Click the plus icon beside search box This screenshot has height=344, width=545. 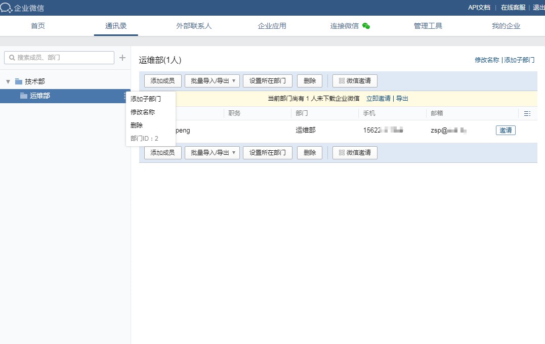click(122, 58)
